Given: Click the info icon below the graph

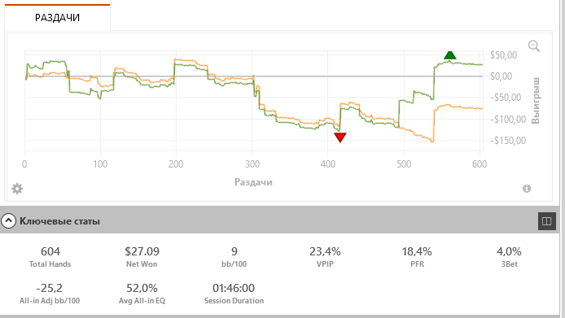Looking at the screenshot, I should 527,189.
